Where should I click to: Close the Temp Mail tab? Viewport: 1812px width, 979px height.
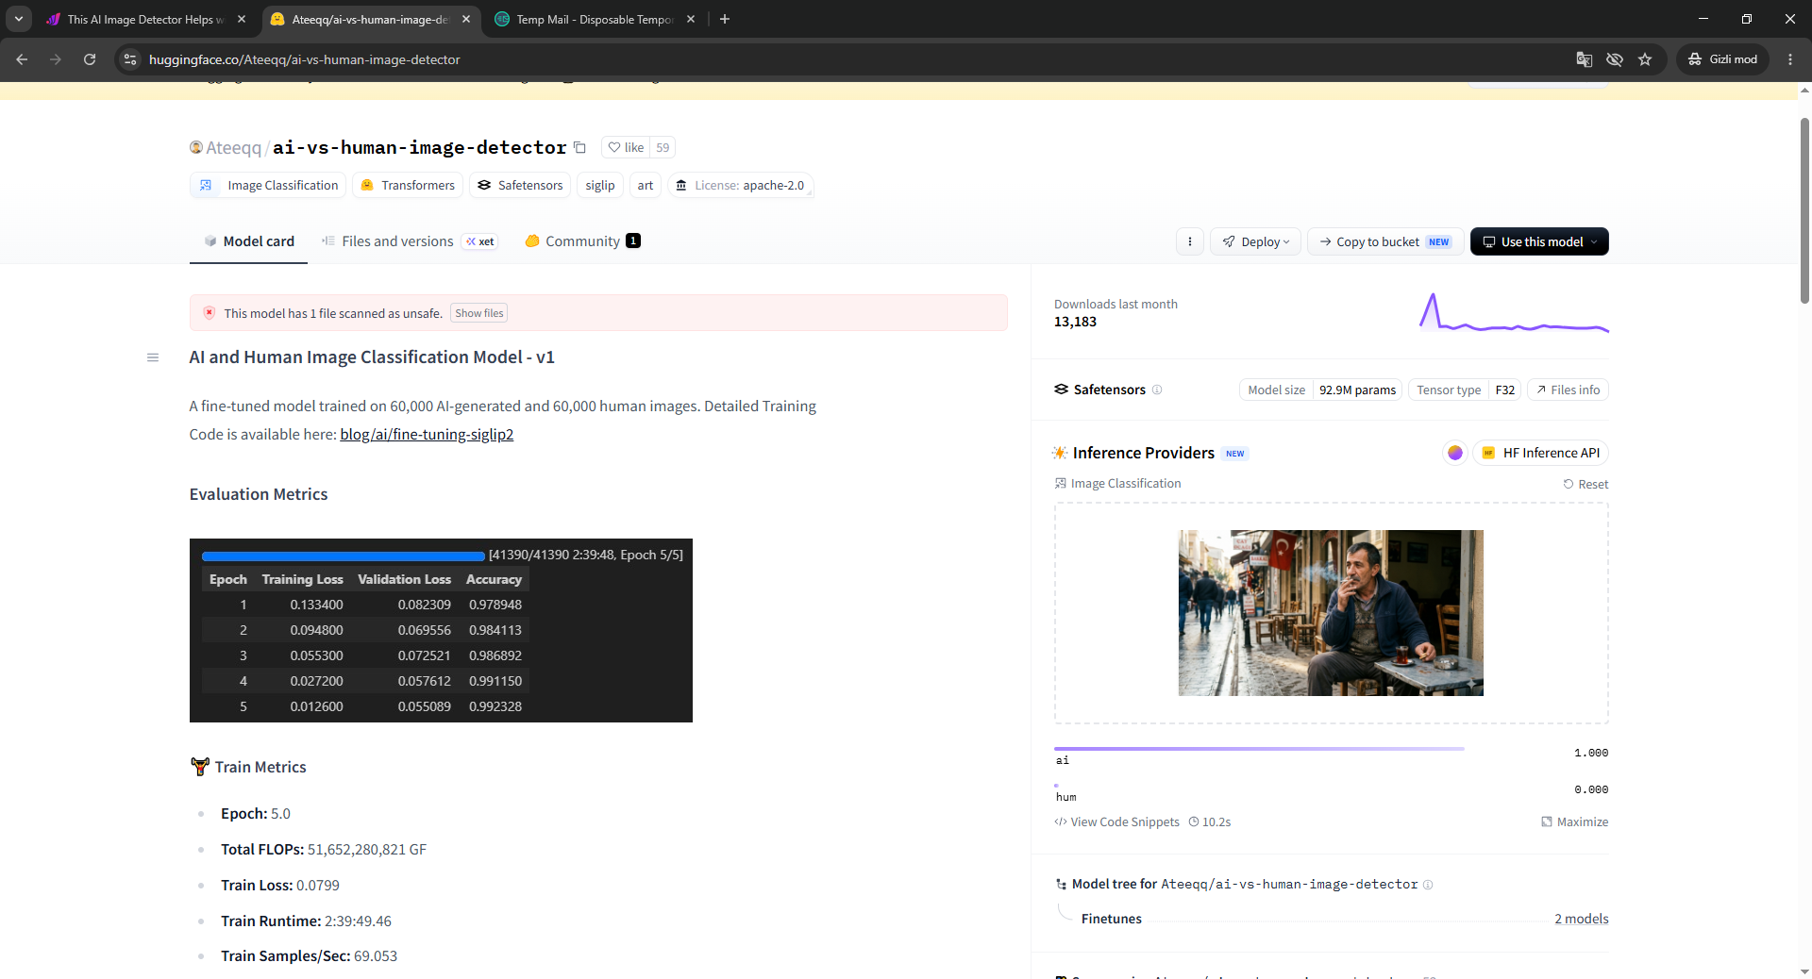click(x=691, y=19)
